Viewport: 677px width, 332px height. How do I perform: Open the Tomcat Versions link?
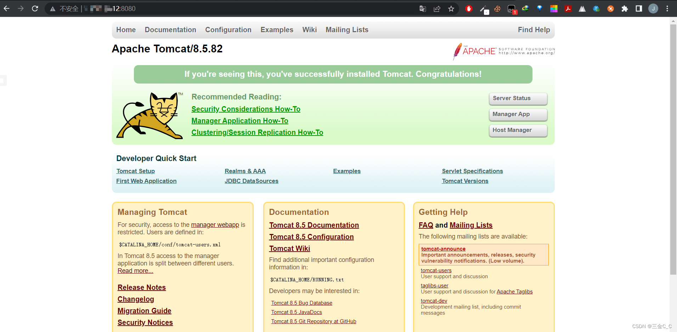pyautogui.click(x=465, y=181)
